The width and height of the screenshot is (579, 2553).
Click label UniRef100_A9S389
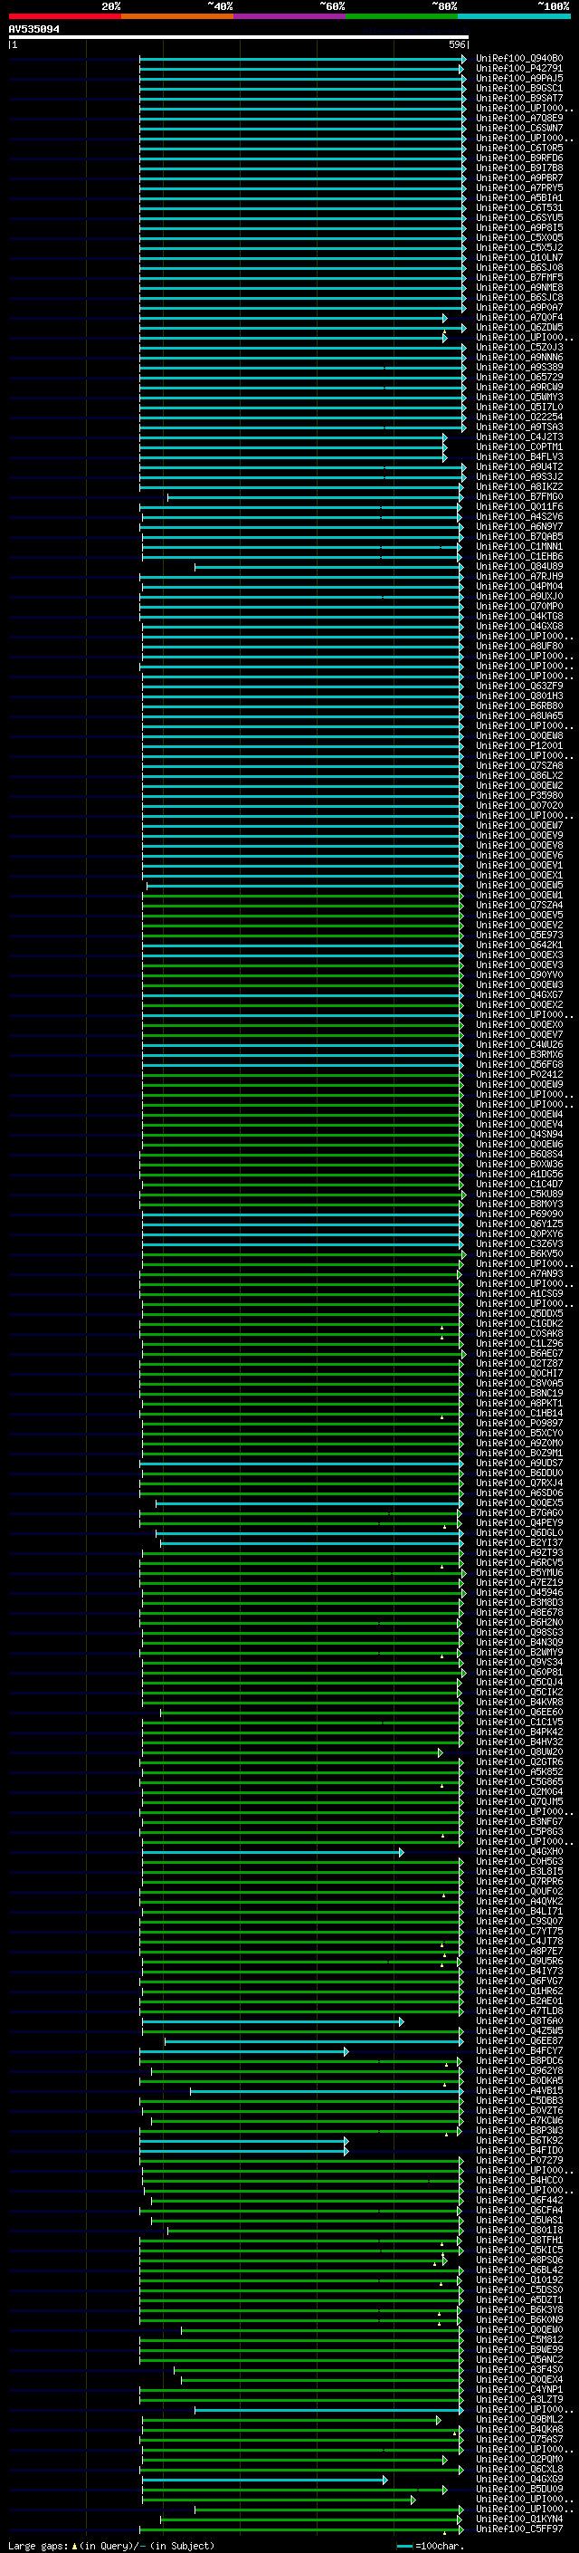[519, 367]
